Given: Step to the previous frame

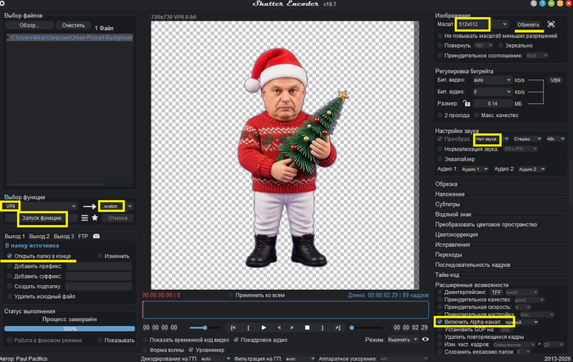Looking at the screenshot, I should tap(279, 328).
